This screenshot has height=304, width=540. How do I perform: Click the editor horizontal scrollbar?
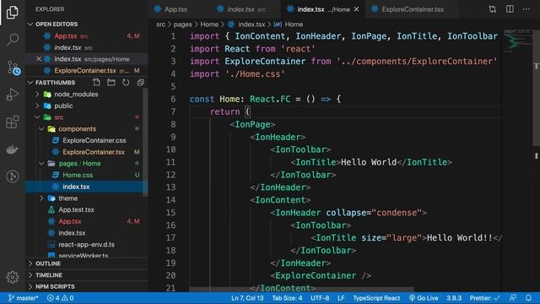point(301,290)
